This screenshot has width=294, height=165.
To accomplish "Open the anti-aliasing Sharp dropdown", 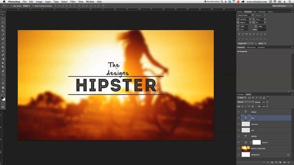I will point(262,44).
